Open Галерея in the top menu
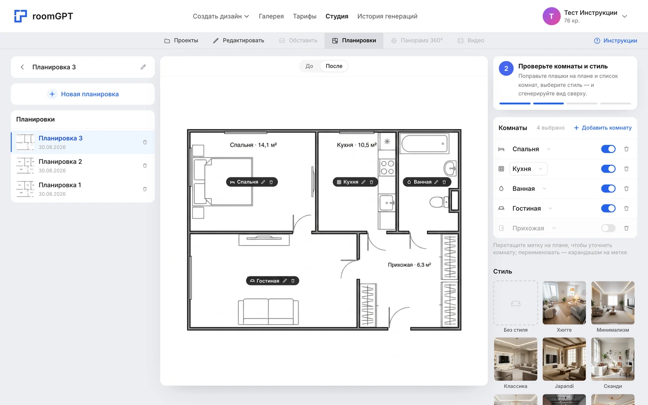The width and height of the screenshot is (648, 405). click(271, 16)
